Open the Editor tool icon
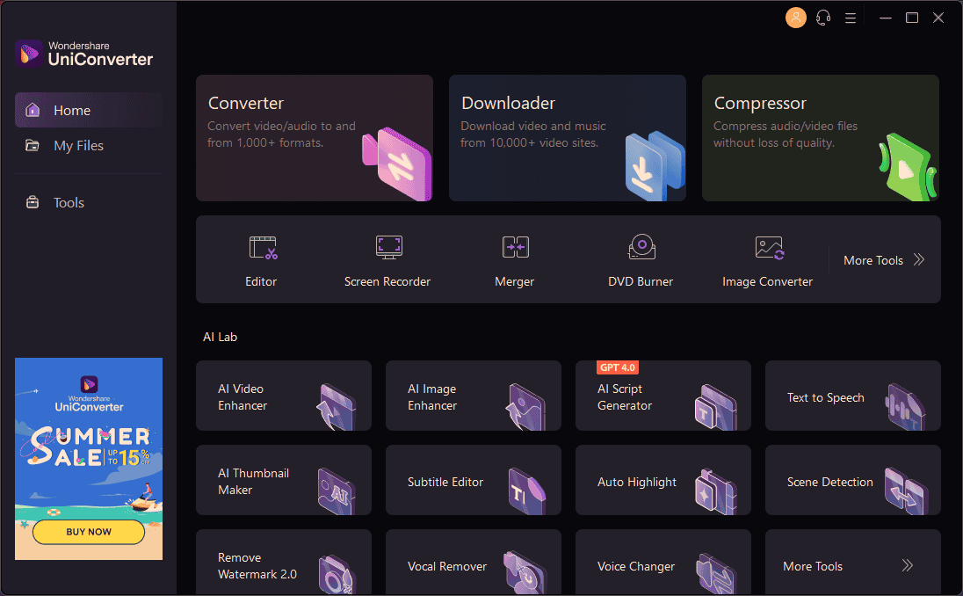Screen dimensions: 963x596 (263, 248)
